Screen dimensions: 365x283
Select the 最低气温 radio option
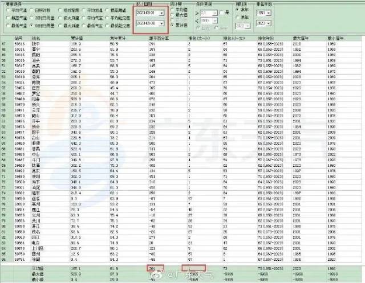(x=9, y=26)
